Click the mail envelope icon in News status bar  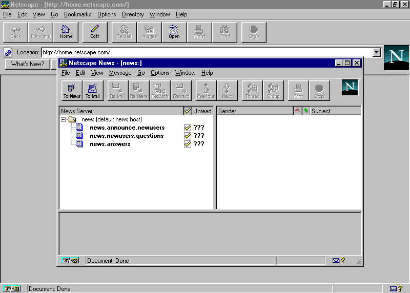point(336,261)
